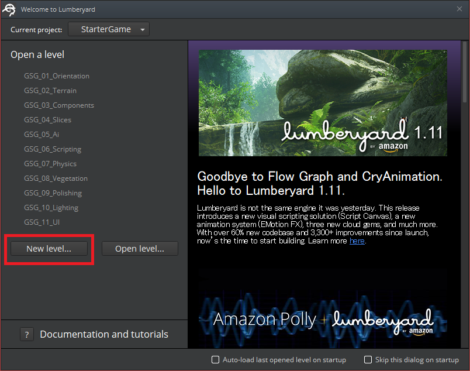
Task: Click the Goodbye to Flow Graph headline
Action: point(320,183)
